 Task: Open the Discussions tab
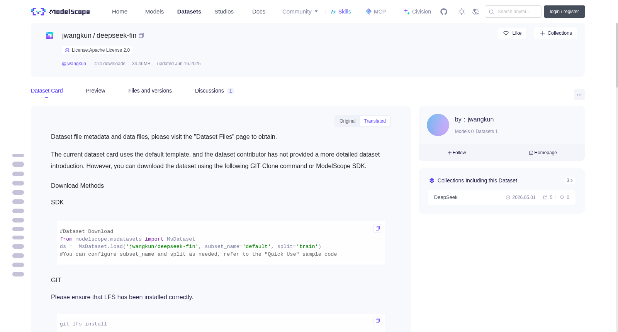coord(214,91)
